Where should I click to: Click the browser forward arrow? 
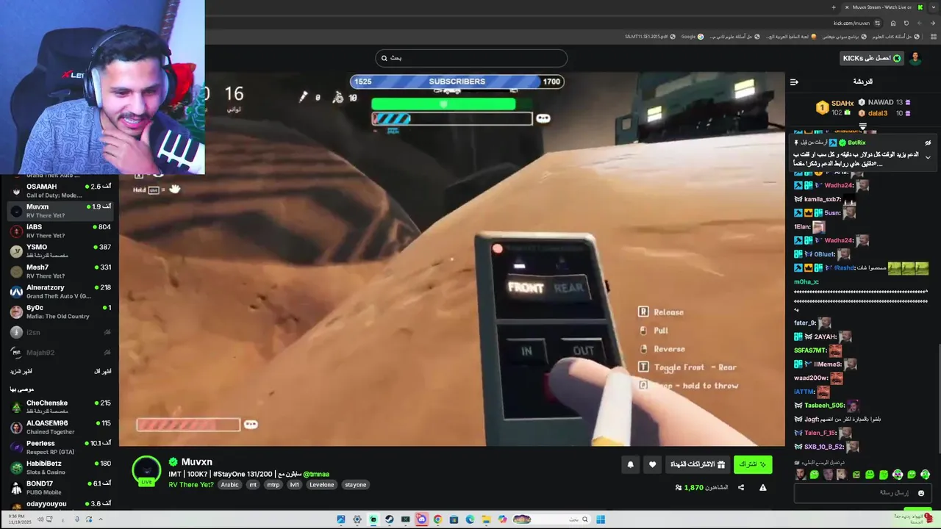(920, 23)
